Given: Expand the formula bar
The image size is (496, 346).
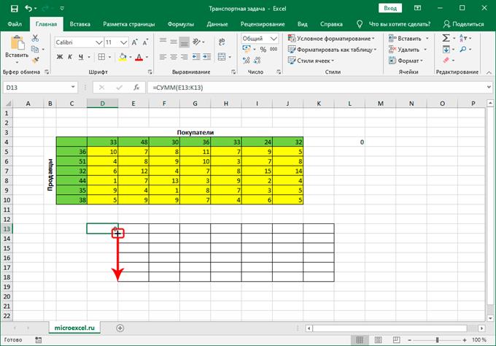Looking at the screenshot, I should click(x=489, y=87).
